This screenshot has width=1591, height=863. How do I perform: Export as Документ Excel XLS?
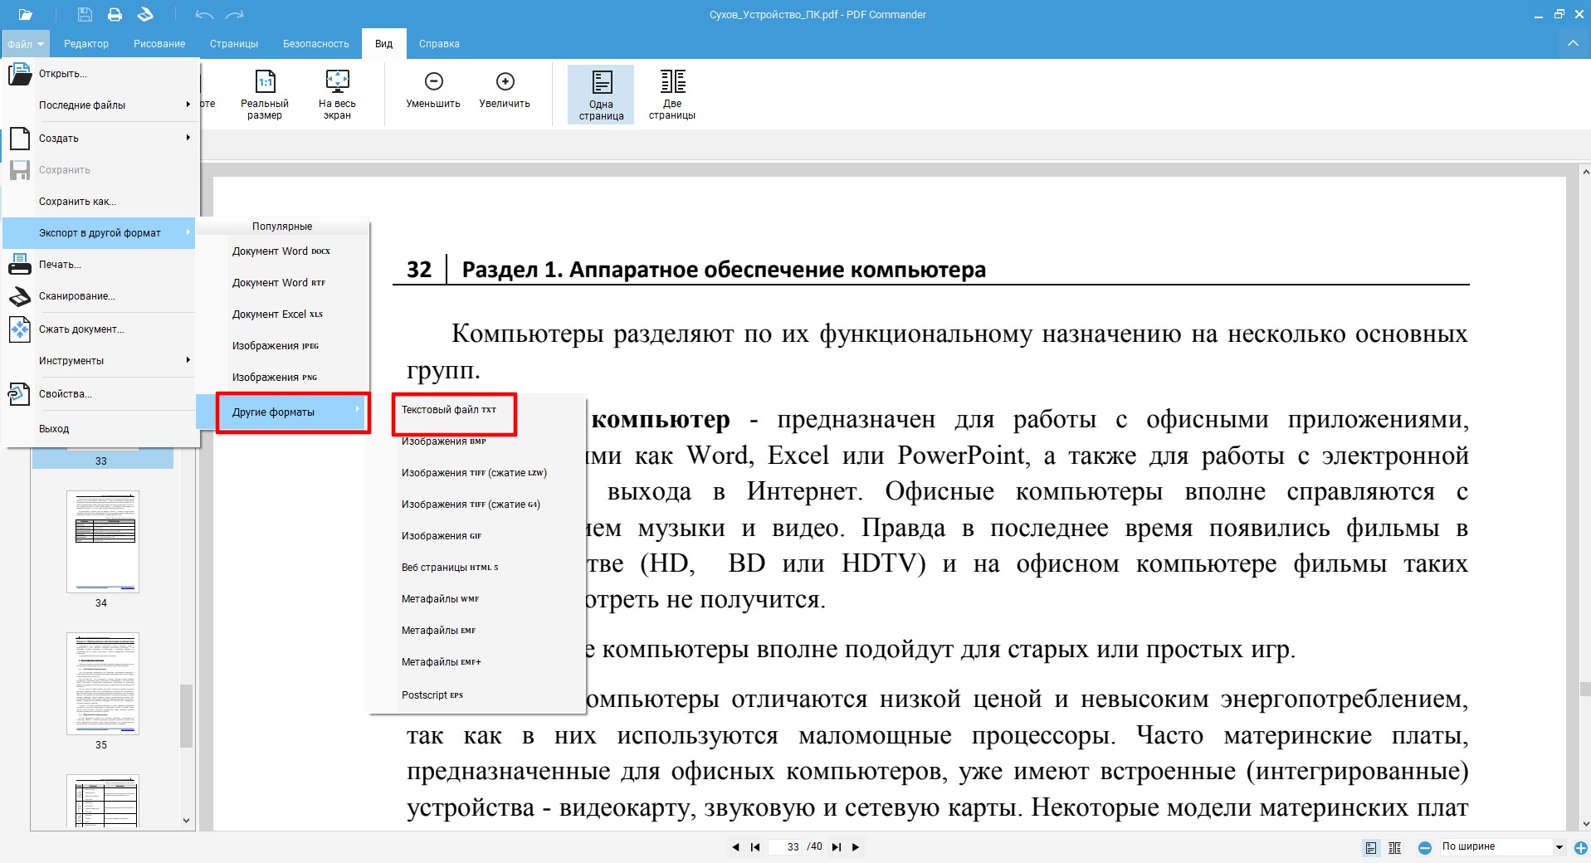(282, 314)
